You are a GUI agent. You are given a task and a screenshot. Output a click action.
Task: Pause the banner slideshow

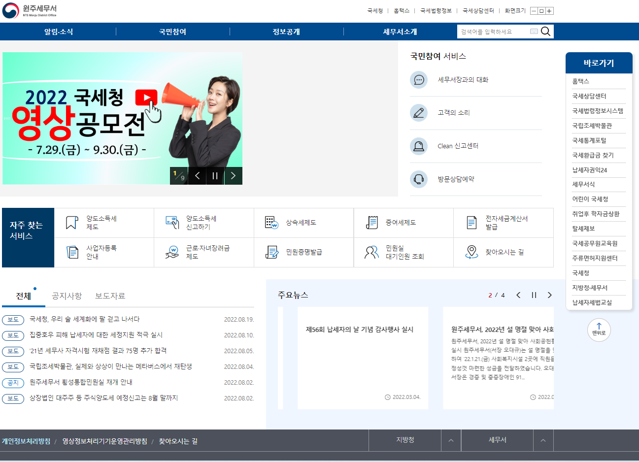coord(215,176)
